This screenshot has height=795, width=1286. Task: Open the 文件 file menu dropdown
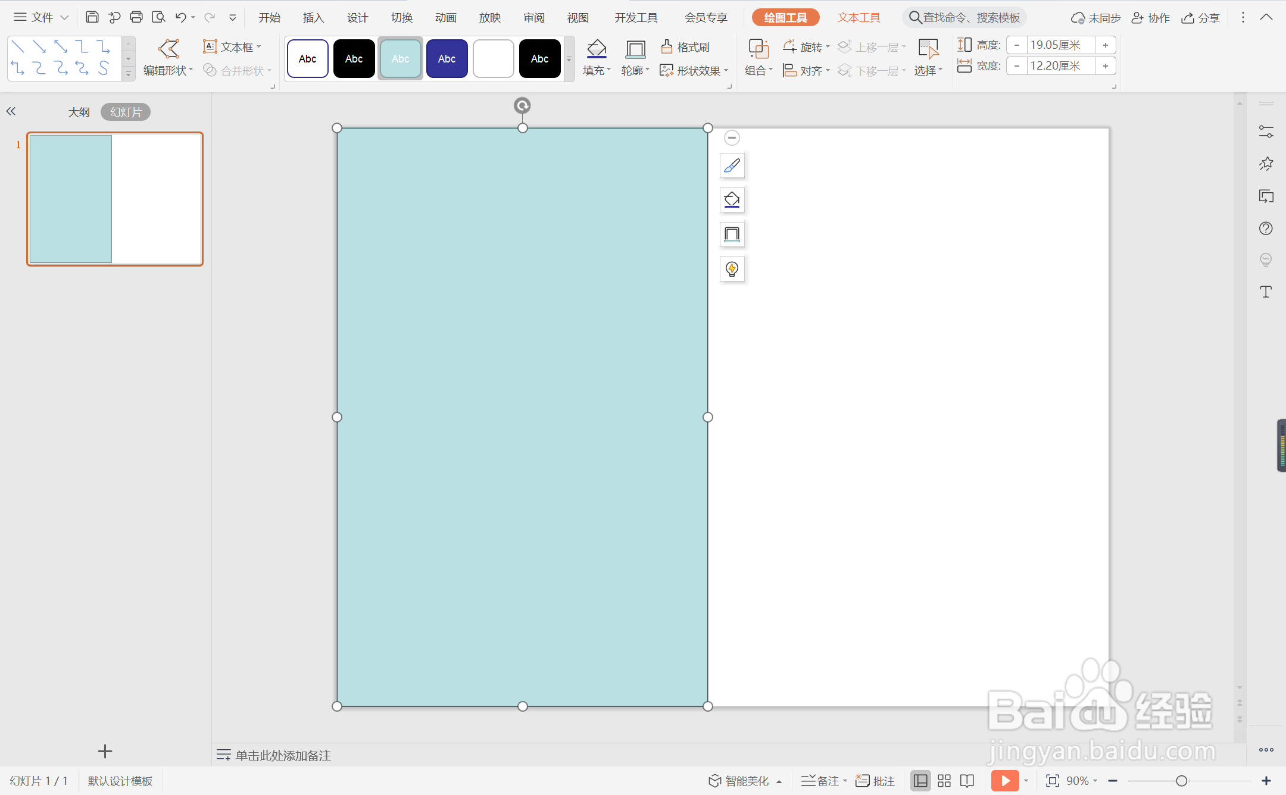coord(41,17)
